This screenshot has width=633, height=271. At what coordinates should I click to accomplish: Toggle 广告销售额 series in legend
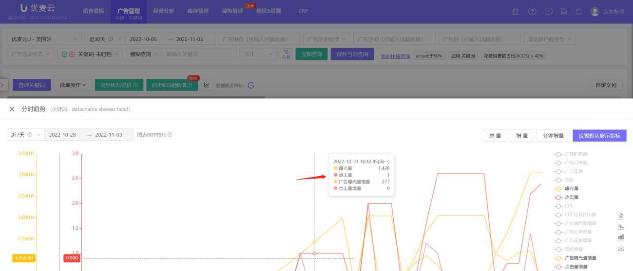click(x=571, y=154)
